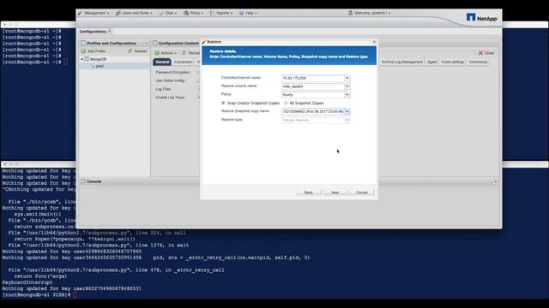Click the Policy menu icon
Screen dimensions: 549x308
click(186, 13)
